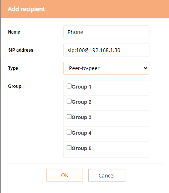Enable the Group 2 checkbox
The width and height of the screenshot is (169, 193).
69,101
